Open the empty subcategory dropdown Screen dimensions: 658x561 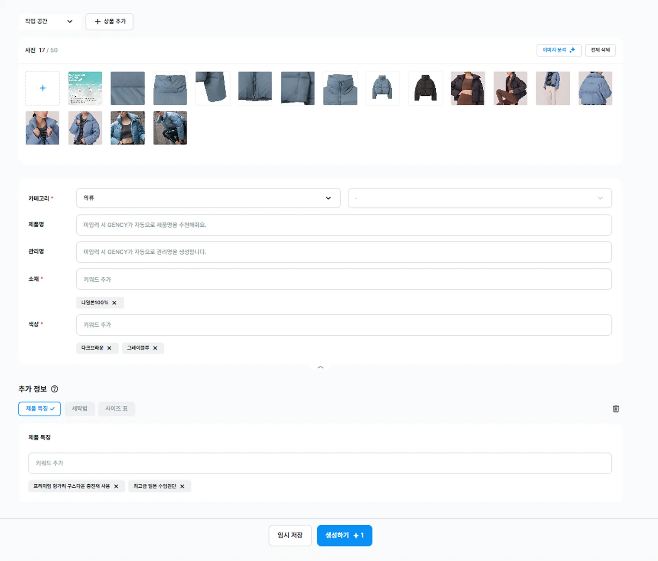[x=480, y=198]
